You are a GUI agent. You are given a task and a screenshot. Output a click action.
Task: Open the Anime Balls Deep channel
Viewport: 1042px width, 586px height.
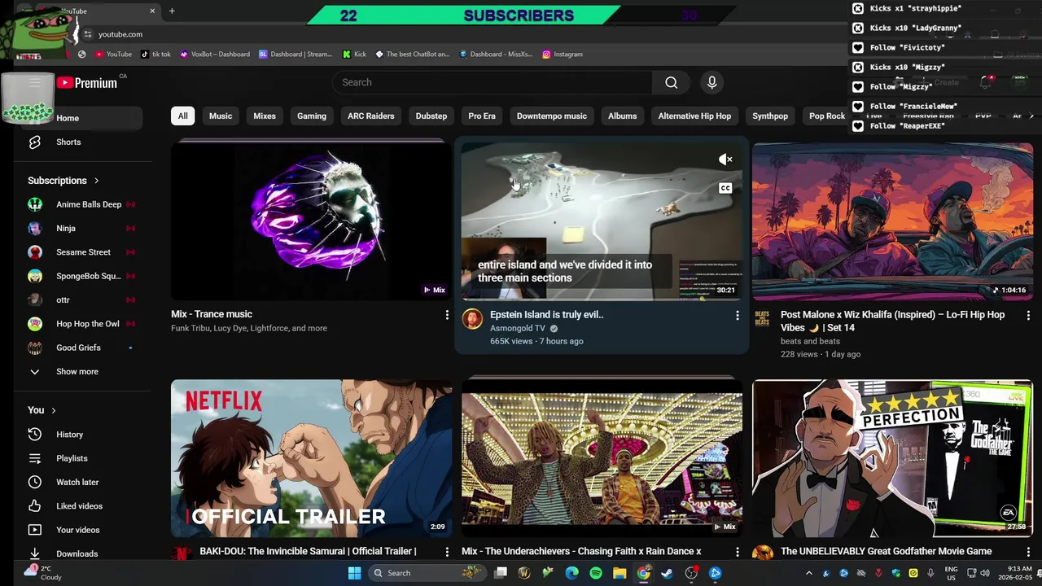click(80, 204)
